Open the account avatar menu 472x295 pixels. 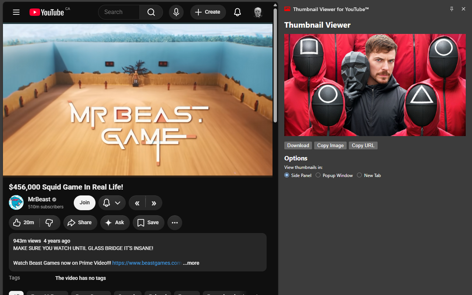tap(258, 12)
